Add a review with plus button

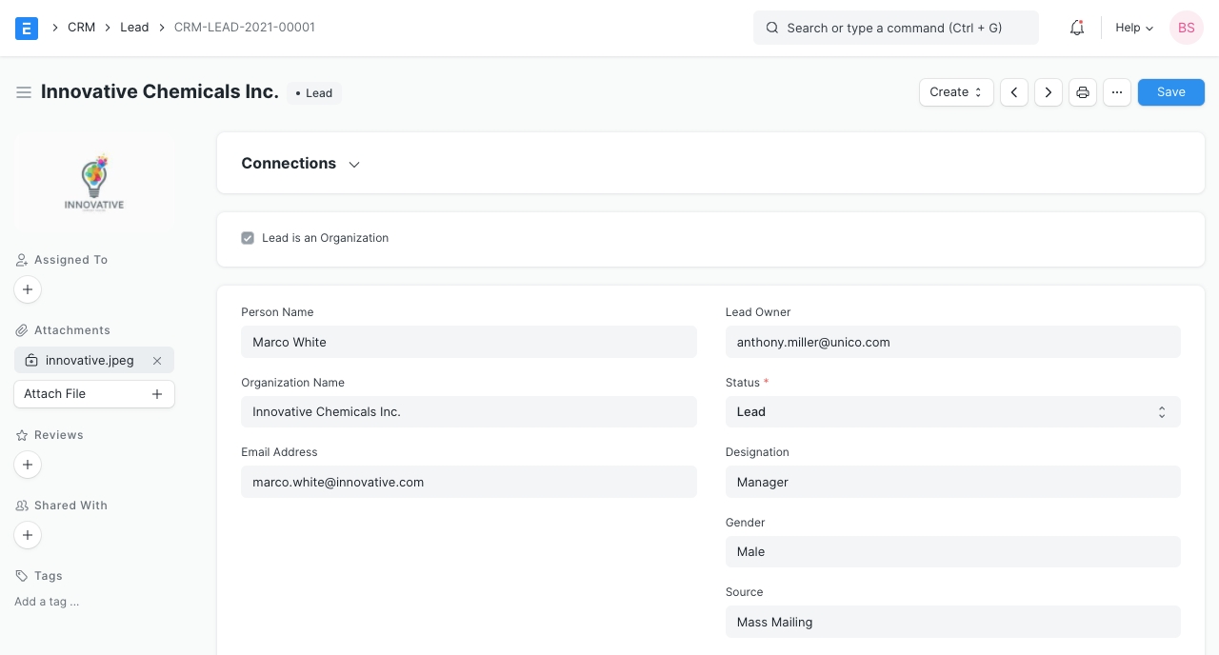click(28, 465)
